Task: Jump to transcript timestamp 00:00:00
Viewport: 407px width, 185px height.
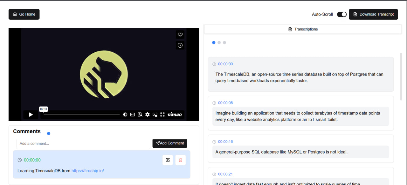Action: pos(225,64)
